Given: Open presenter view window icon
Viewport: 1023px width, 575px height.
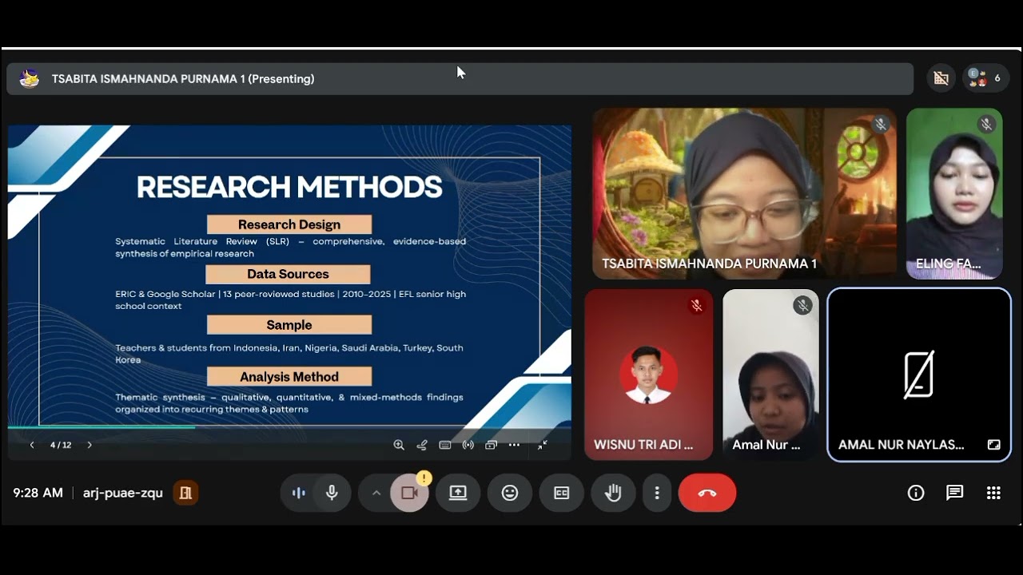Looking at the screenshot, I should pyautogui.click(x=491, y=445).
